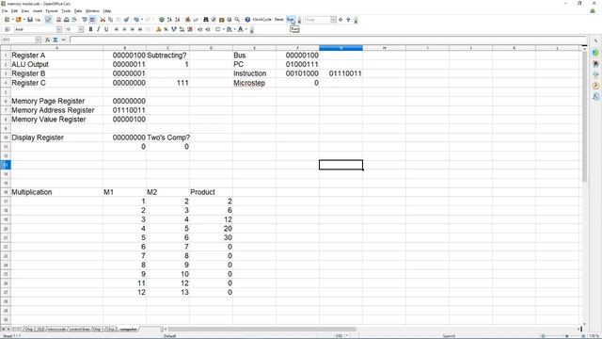Open the Function Wizard icon

(x=48, y=40)
